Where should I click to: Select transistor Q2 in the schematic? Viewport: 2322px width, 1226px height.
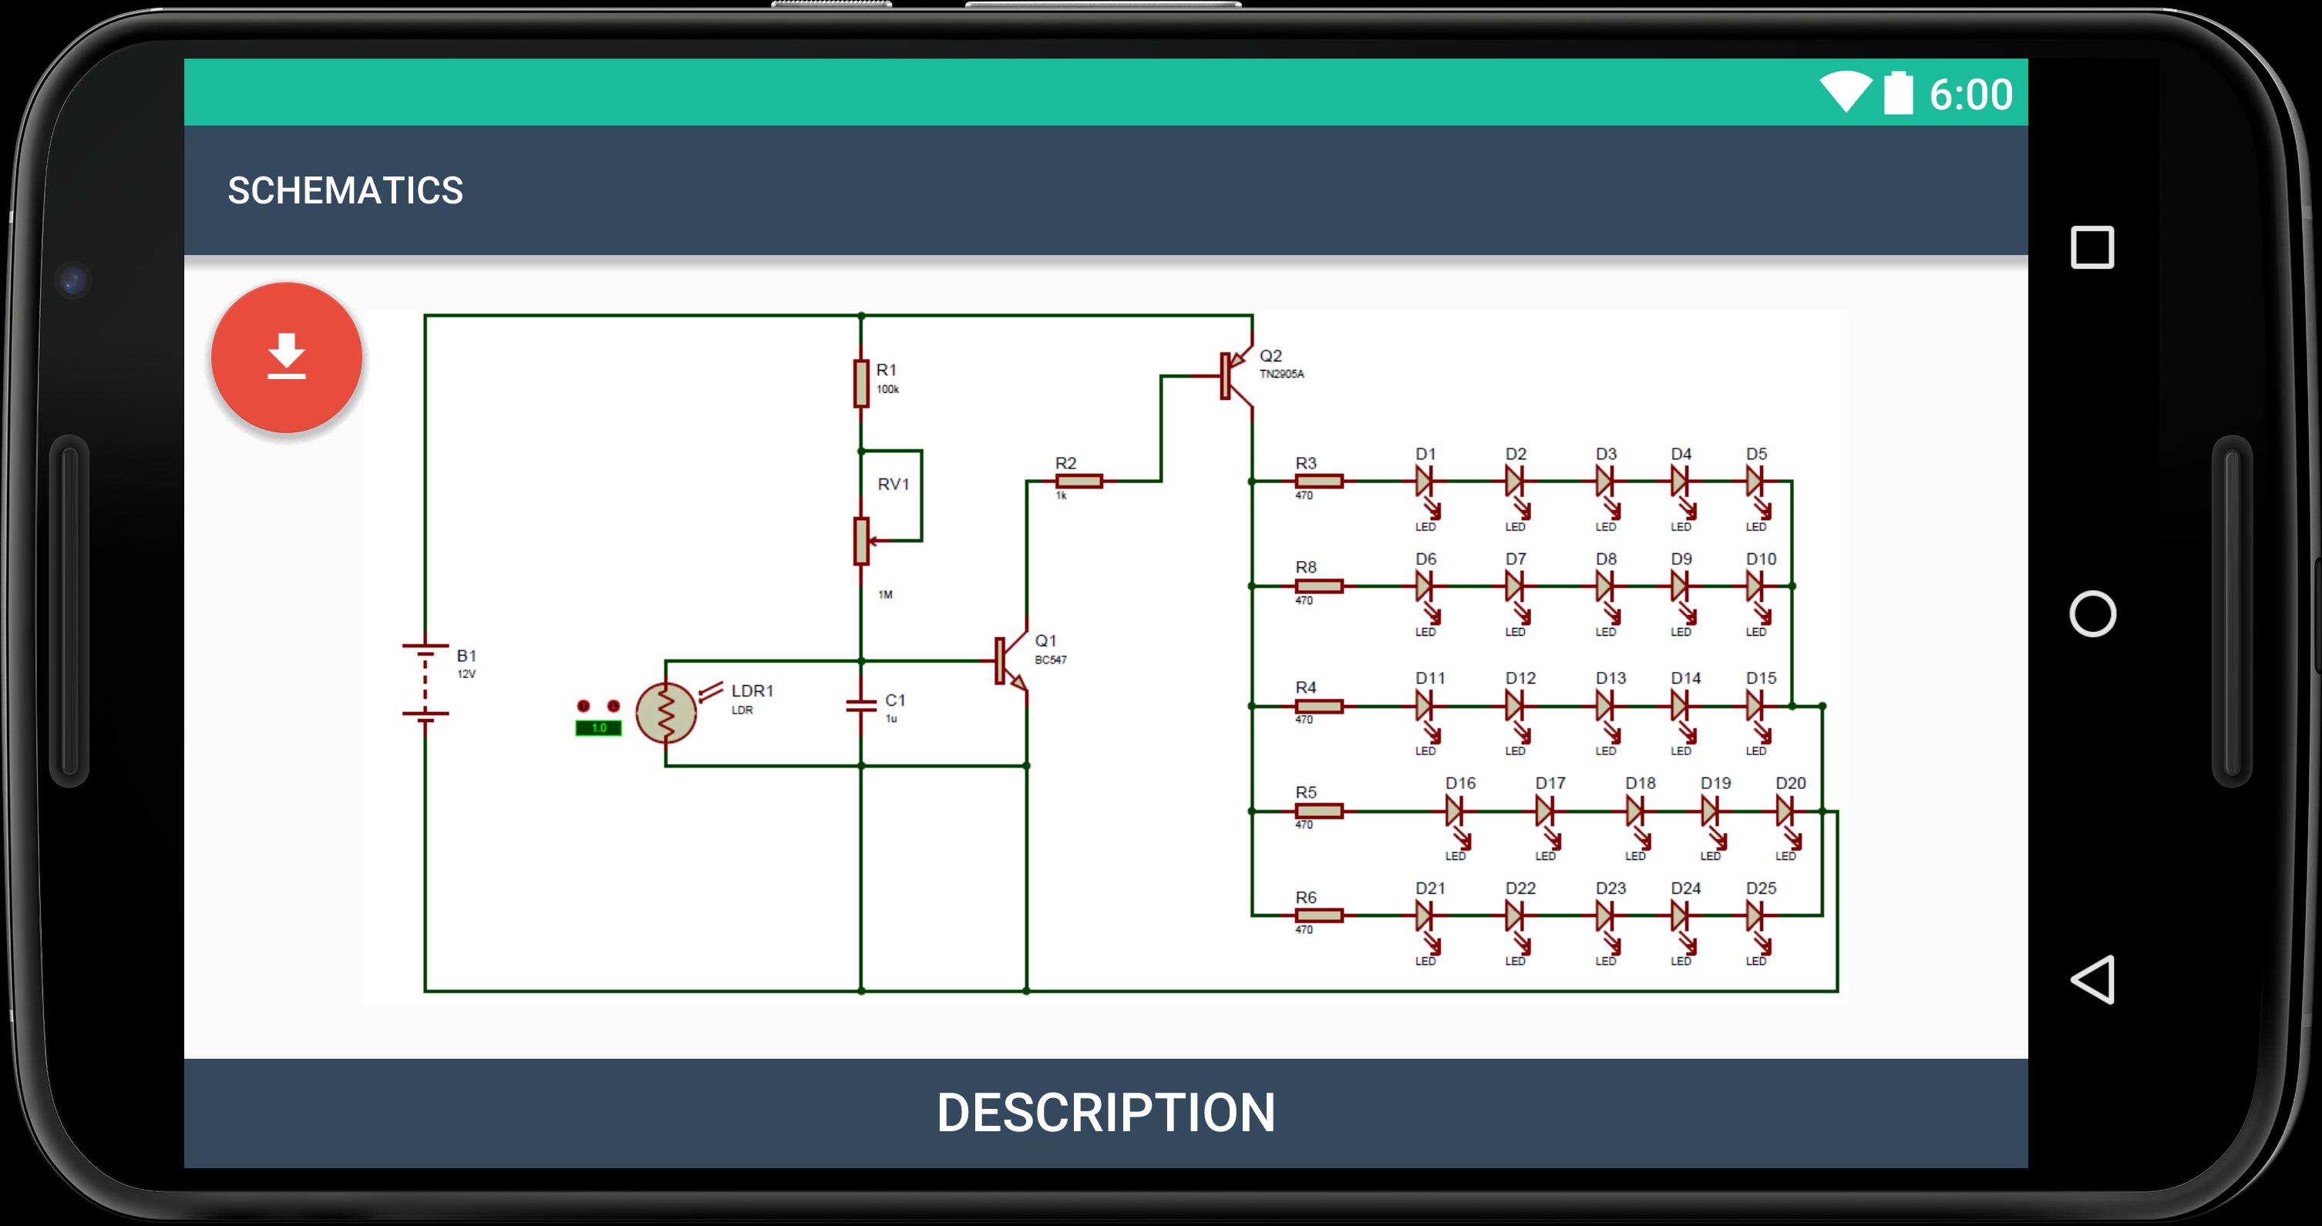(x=1237, y=375)
